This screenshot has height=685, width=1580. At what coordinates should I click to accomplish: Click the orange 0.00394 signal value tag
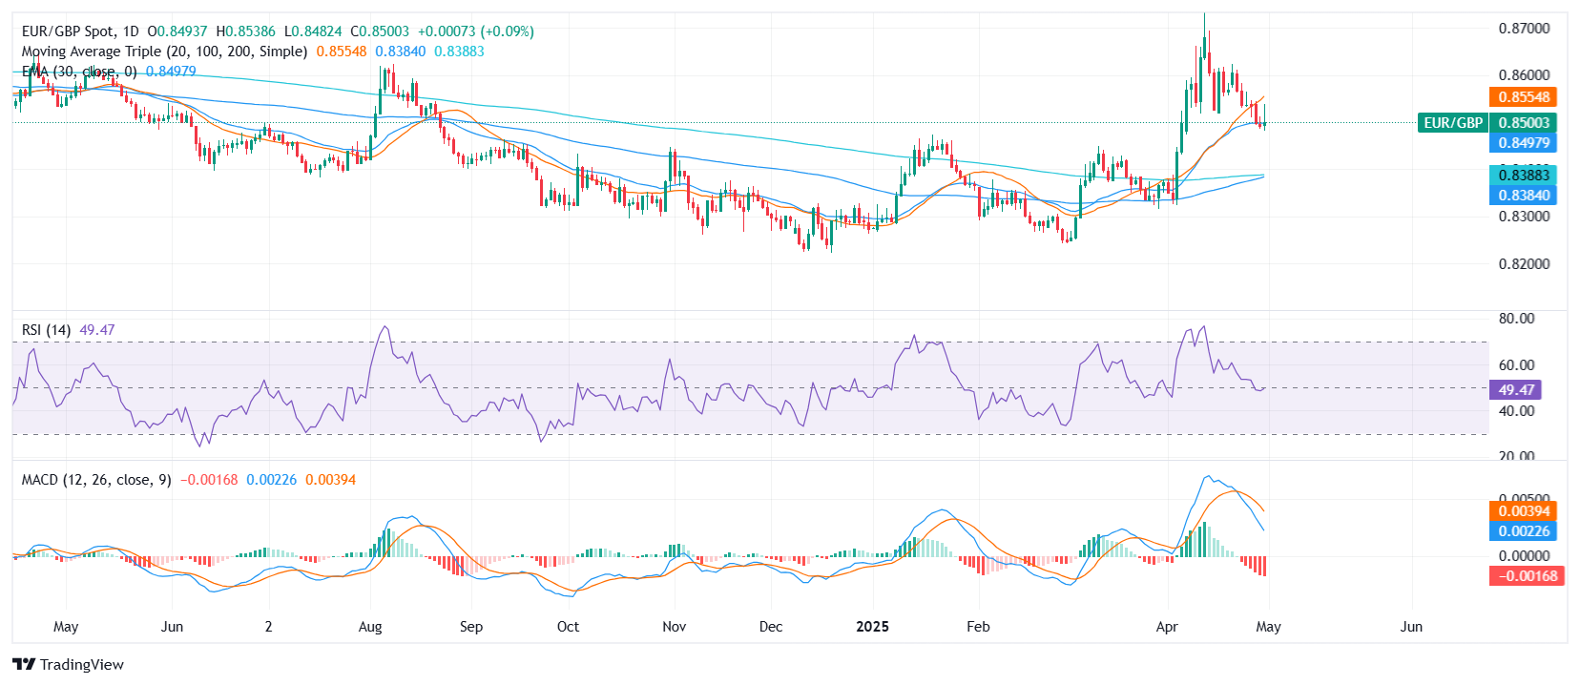tap(1523, 511)
